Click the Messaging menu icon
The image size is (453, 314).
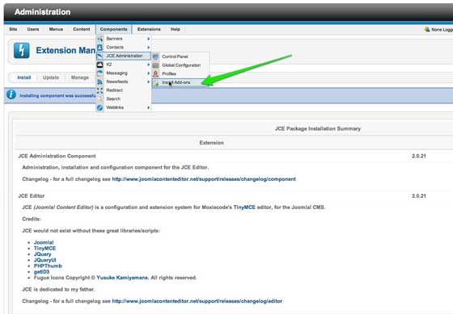point(100,73)
